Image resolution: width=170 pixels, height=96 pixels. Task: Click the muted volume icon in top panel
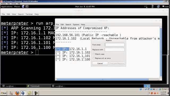(x=146, y=6)
